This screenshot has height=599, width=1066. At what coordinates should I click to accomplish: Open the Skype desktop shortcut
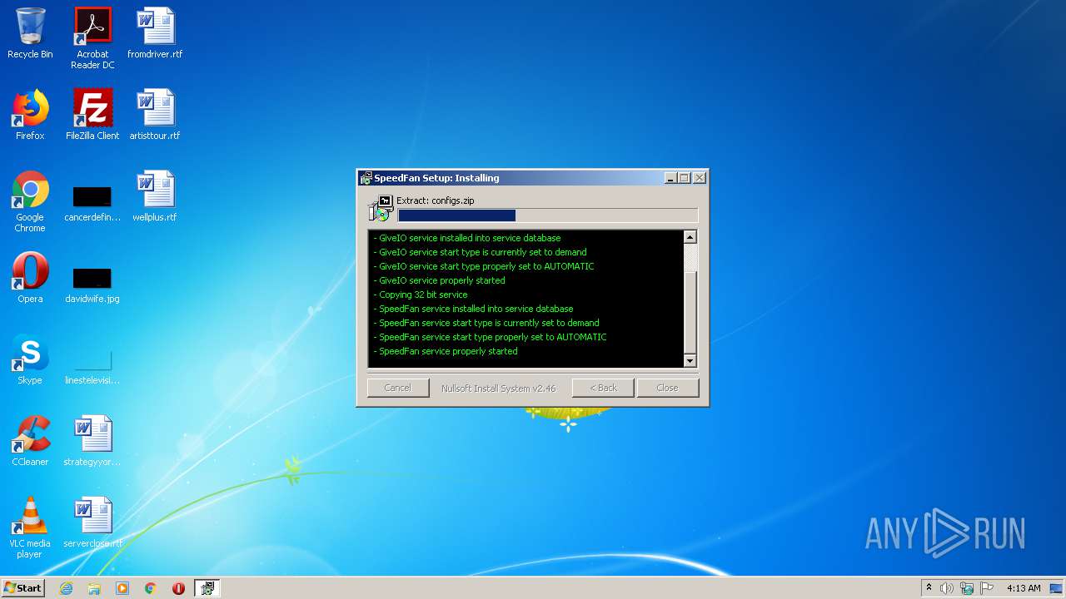coord(30,359)
